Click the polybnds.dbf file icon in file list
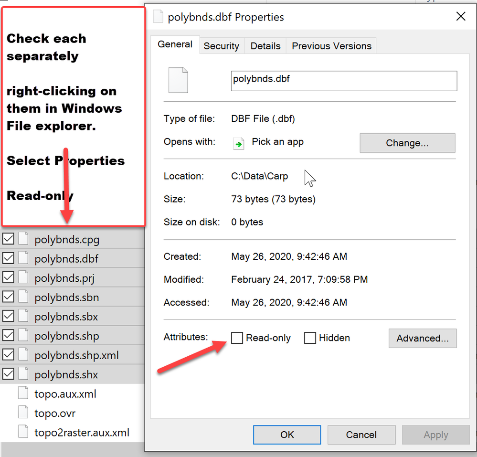477x457 pixels. click(x=23, y=259)
